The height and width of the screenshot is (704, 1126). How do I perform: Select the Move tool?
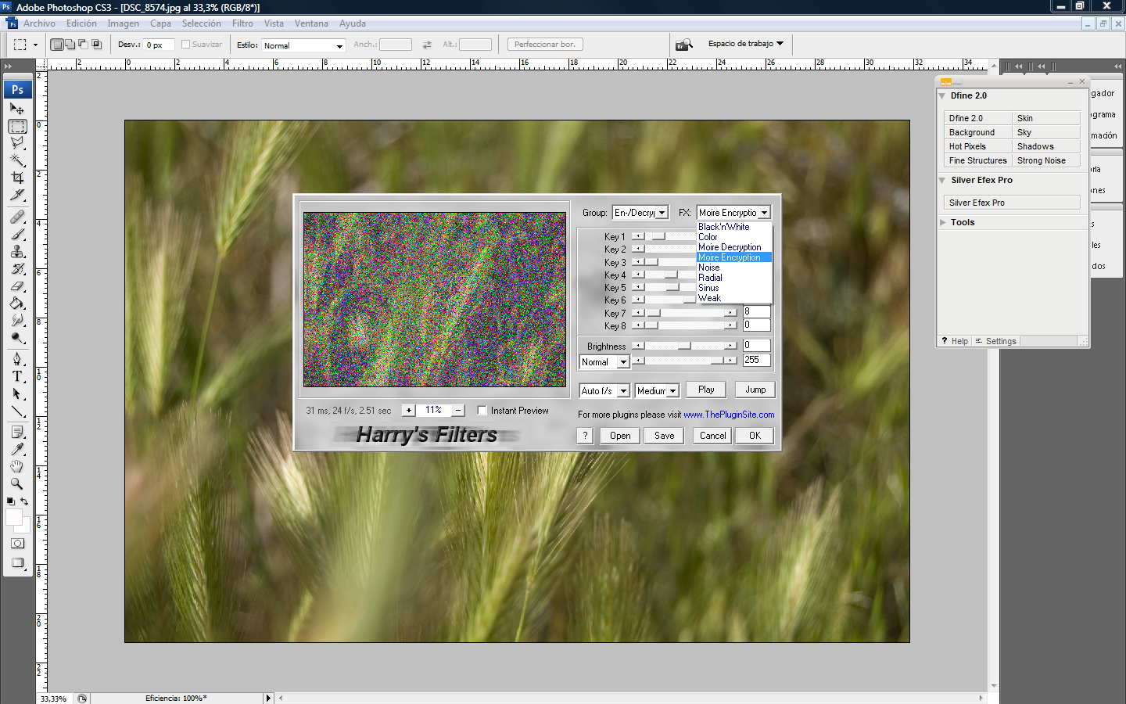pyautogui.click(x=17, y=110)
